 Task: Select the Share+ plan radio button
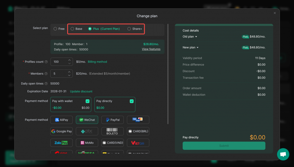click(129, 29)
